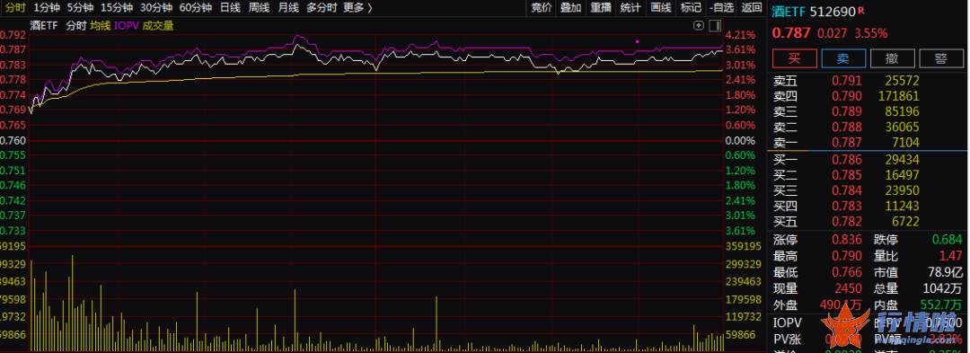Toggle the side panel layout icon
This screenshot has width=970, height=353.
click(715, 25)
